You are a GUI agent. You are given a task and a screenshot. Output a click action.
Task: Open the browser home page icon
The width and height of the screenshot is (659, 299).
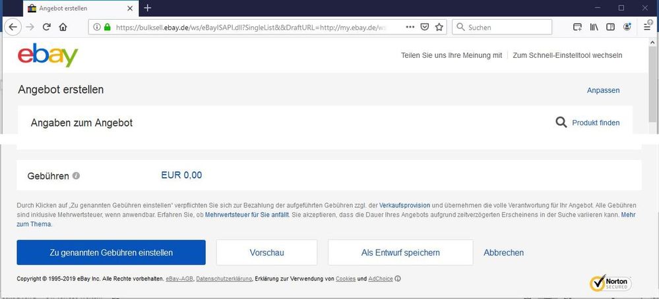[x=63, y=27]
